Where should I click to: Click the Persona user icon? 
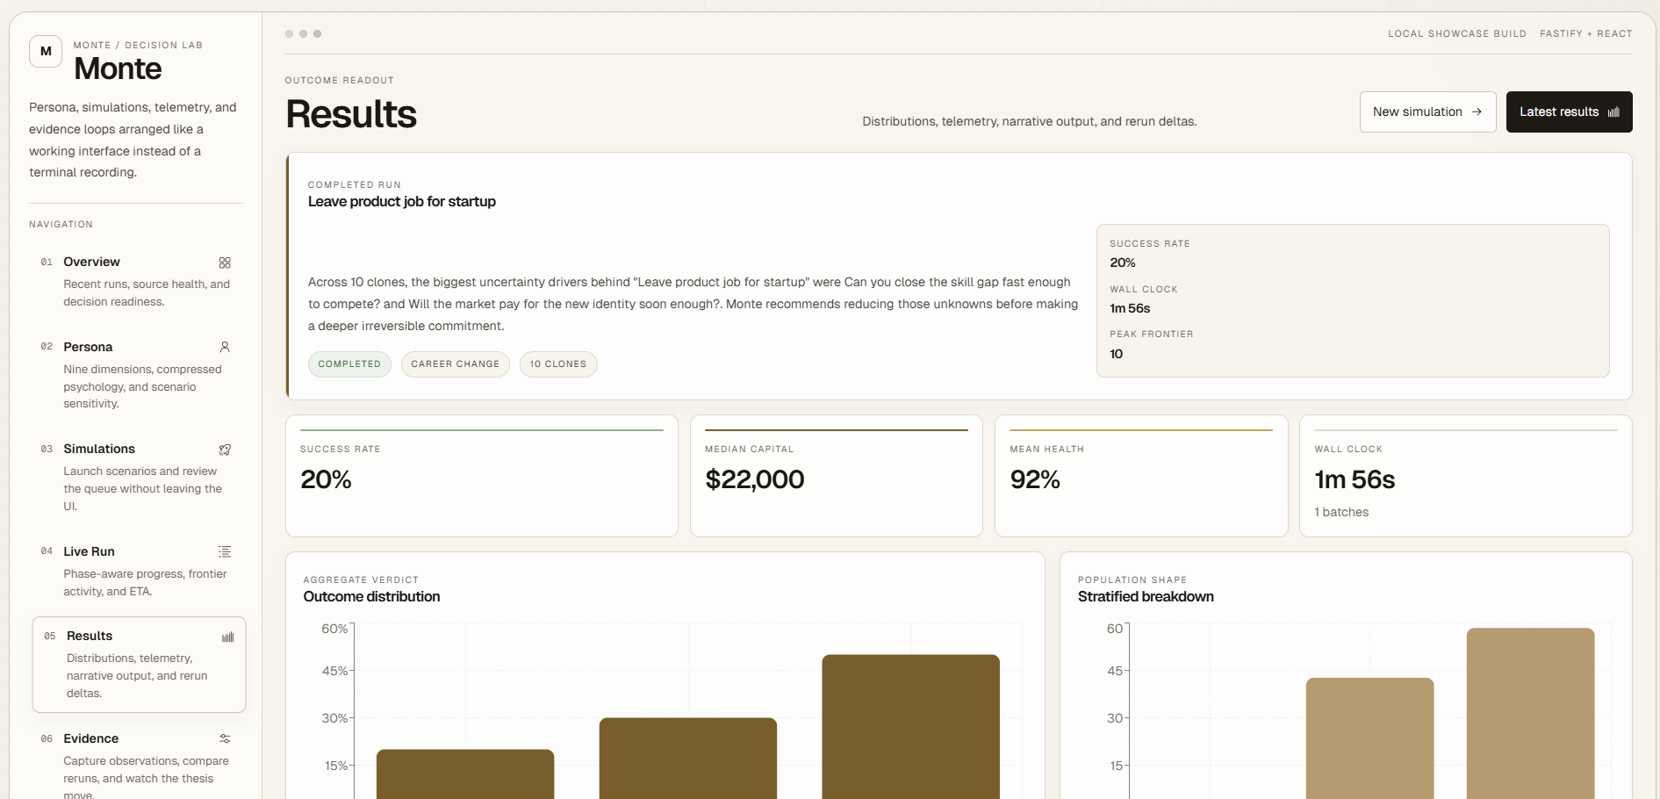coord(225,347)
